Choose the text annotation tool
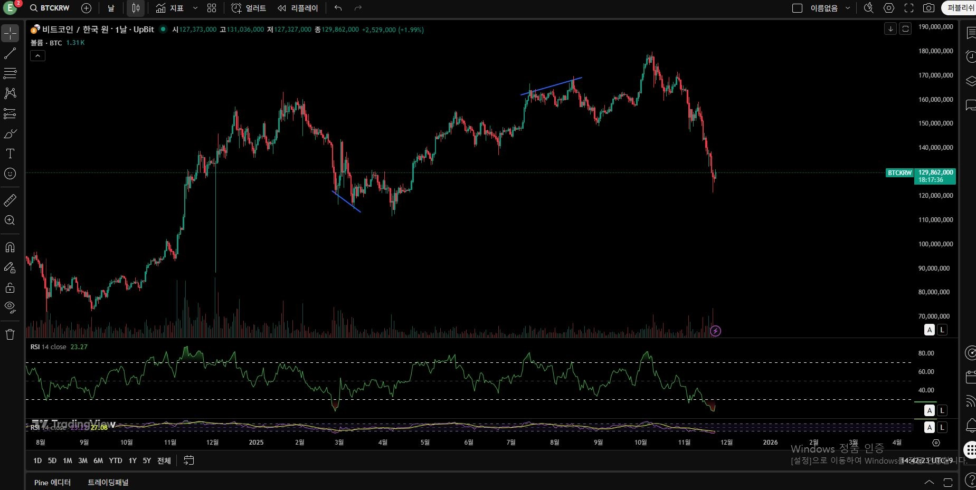Viewport: 976px width, 490px height. [10, 153]
